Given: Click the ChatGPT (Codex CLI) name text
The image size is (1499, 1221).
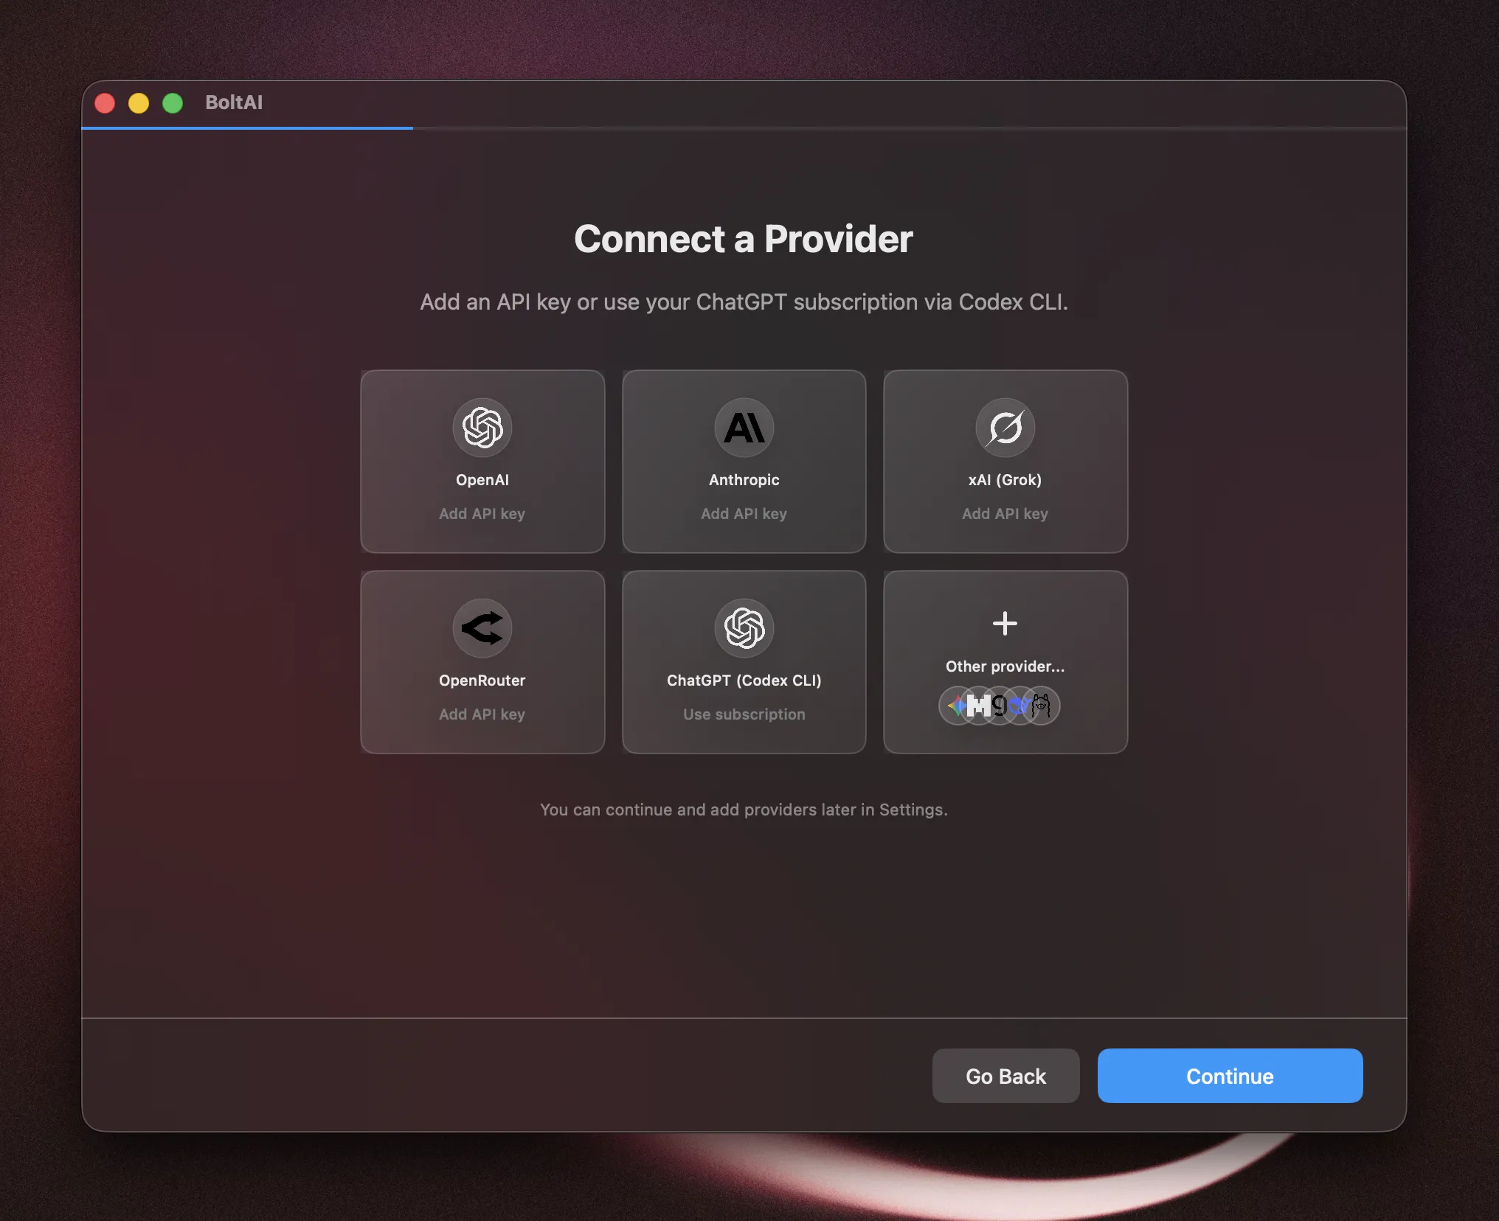Looking at the screenshot, I should tap(744, 681).
